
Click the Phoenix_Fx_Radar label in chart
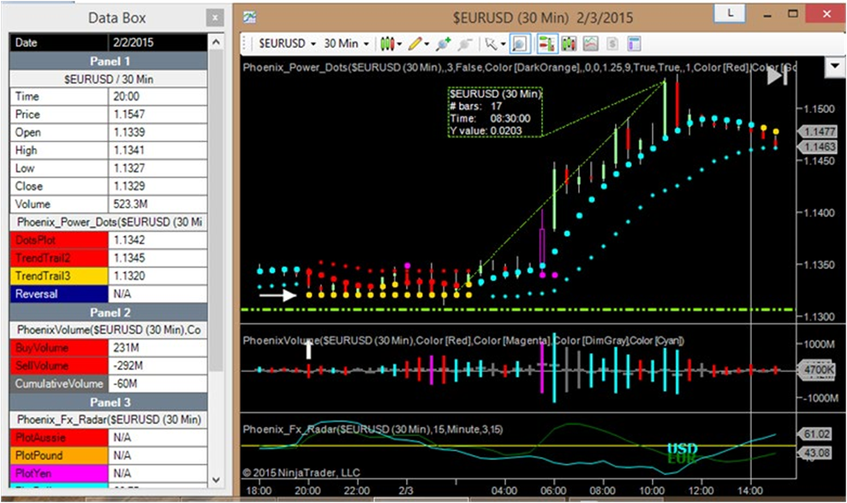pos(373,429)
